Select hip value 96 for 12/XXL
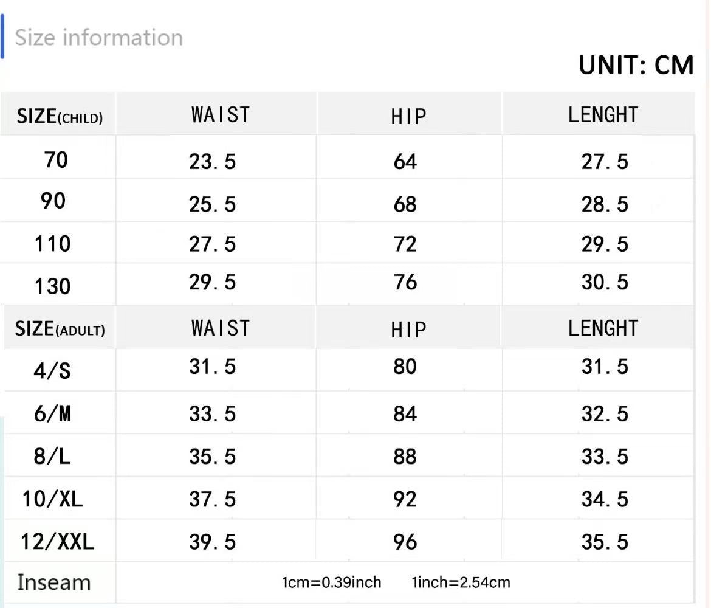Viewport: 711px width, 608px height. coord(405,542)
